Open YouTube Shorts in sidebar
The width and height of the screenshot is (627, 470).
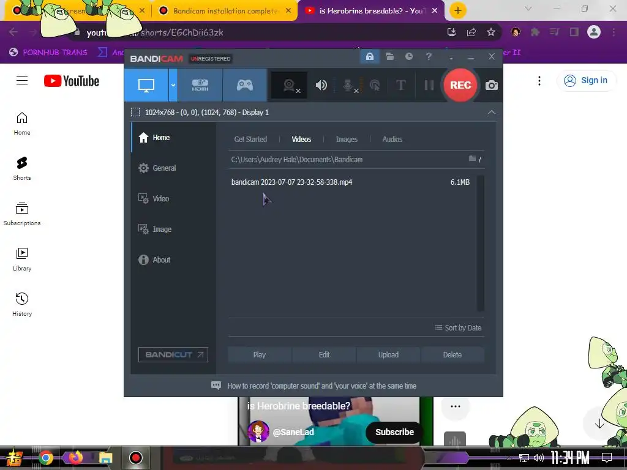coord(22,169)
